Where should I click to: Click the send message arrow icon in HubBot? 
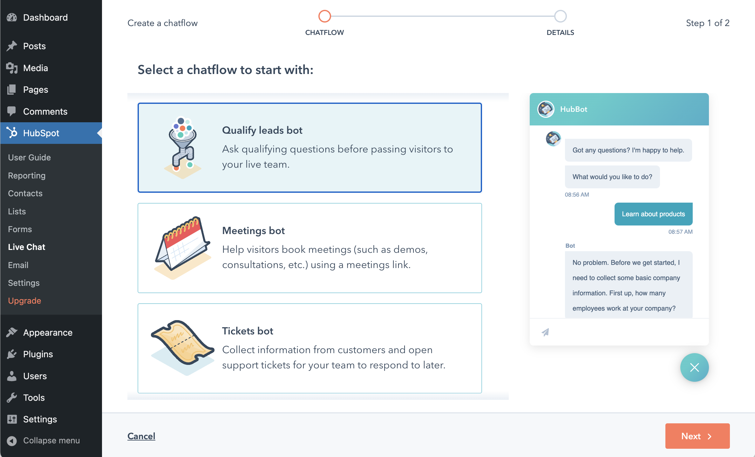pos(545,332)
